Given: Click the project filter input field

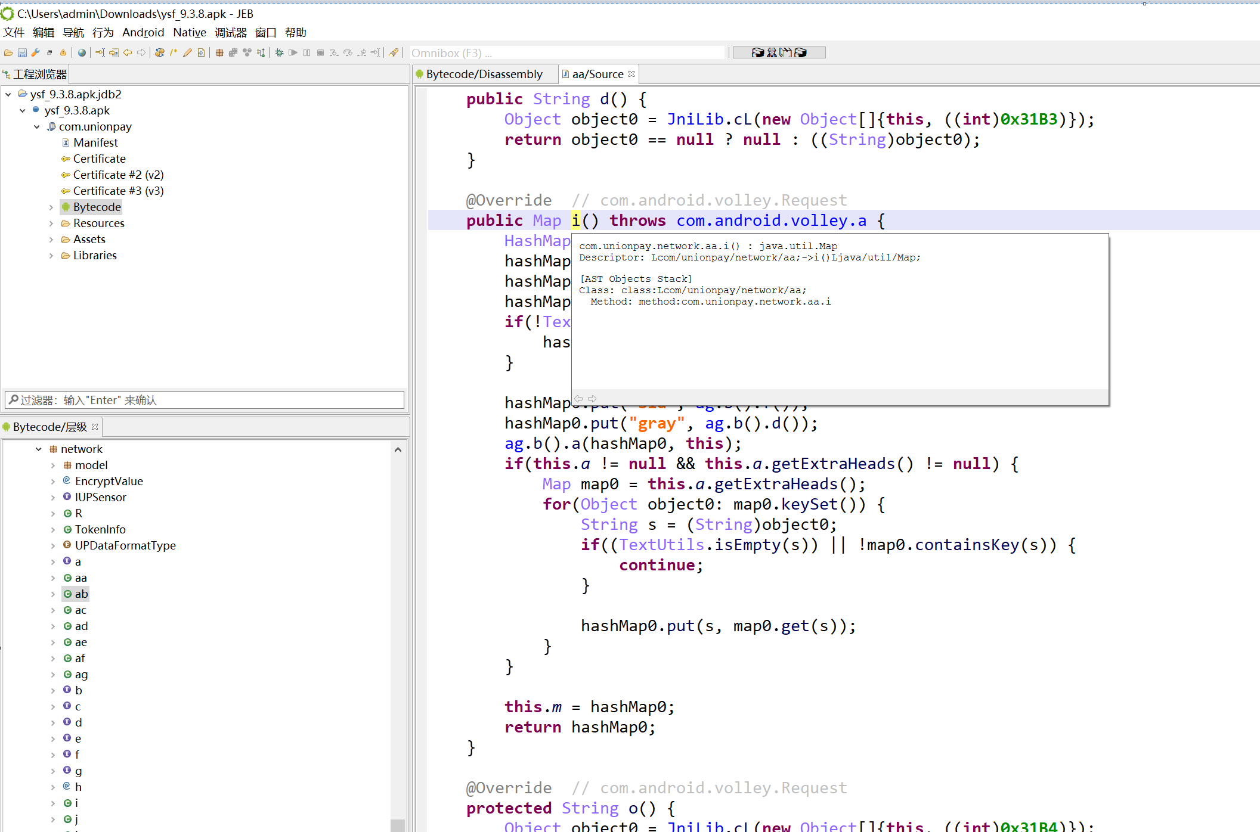Looking at the screenshot, I should (x=205, y=400).
